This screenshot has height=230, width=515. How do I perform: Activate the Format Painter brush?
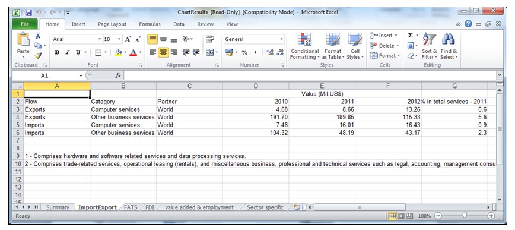point(38,56)
